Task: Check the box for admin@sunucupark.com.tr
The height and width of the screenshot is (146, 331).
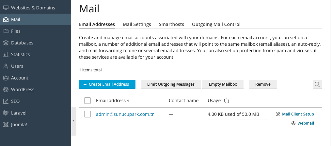Action: [x=87, y=114]
